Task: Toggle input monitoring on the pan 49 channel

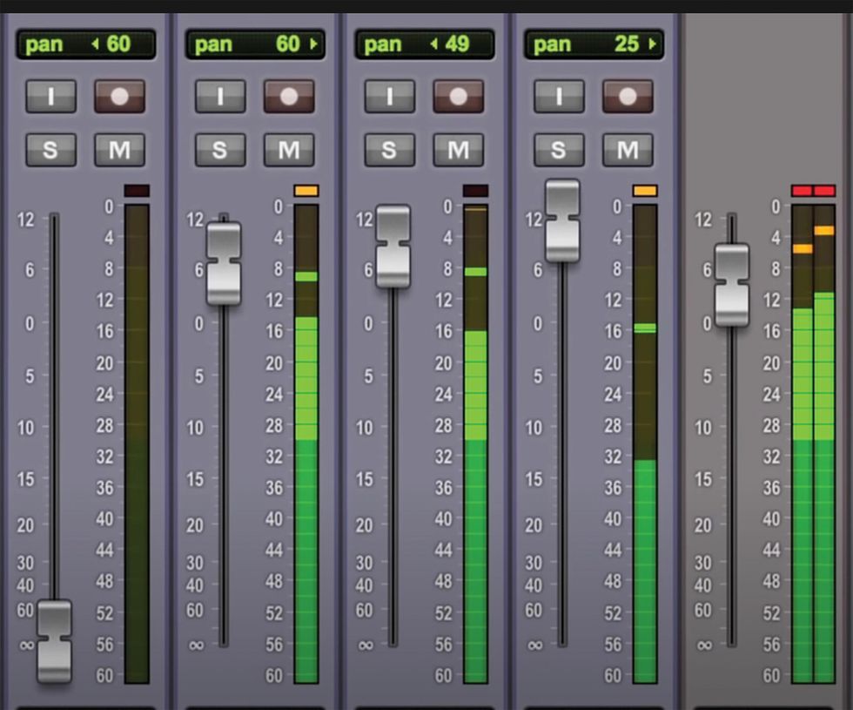Action: 390,97
